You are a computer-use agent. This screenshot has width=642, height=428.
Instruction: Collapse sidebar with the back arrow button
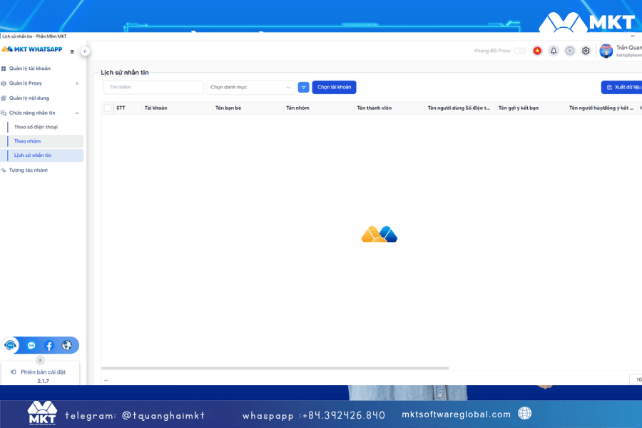click(85, 51)
